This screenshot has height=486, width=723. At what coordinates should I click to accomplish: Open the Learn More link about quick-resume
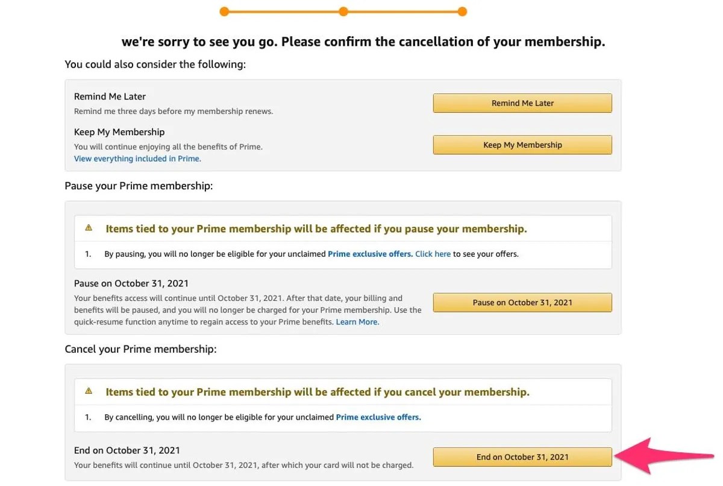(357, 321)
